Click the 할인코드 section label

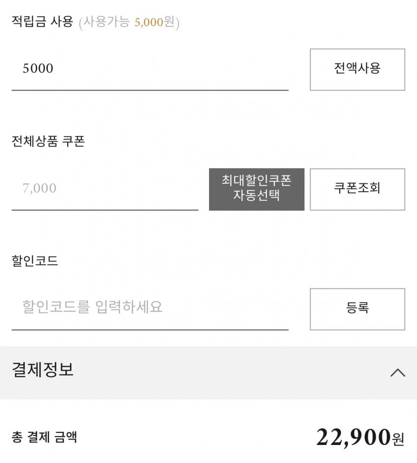pos(35,261)
